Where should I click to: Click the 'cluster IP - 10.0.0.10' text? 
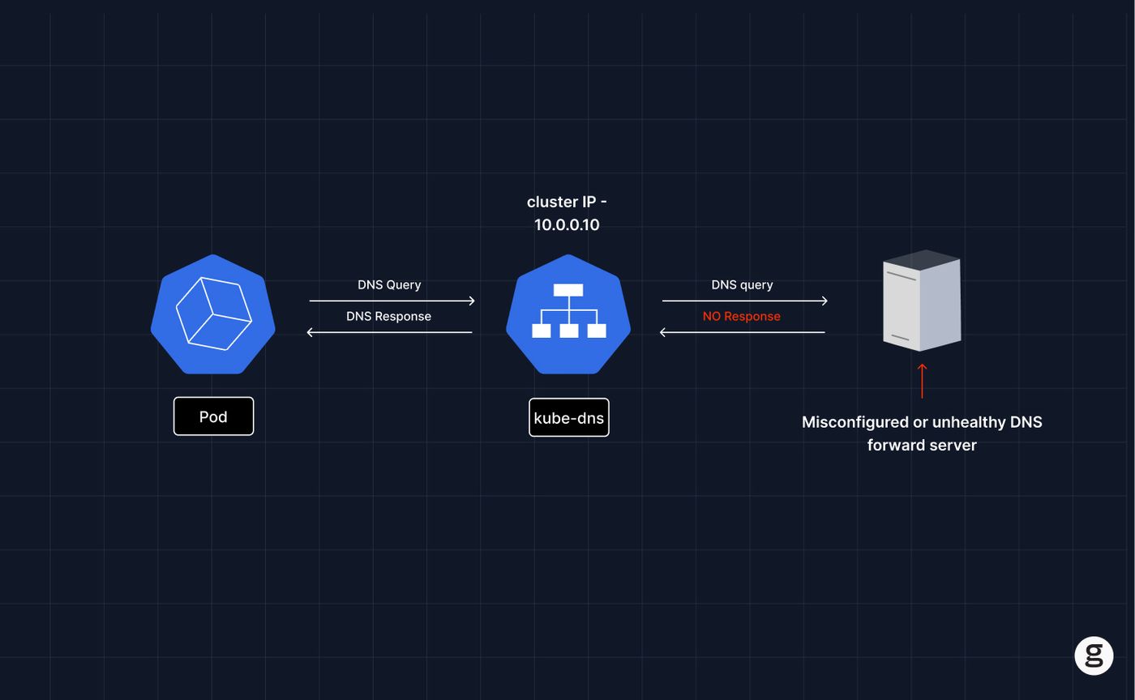567,213
